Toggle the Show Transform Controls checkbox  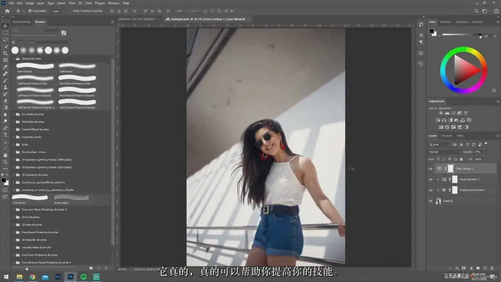(71, 11)
